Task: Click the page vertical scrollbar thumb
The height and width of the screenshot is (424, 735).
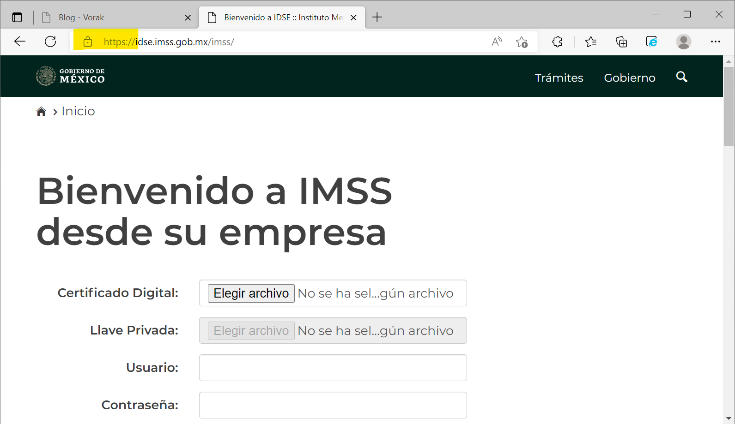Action: tap(729, 106)
